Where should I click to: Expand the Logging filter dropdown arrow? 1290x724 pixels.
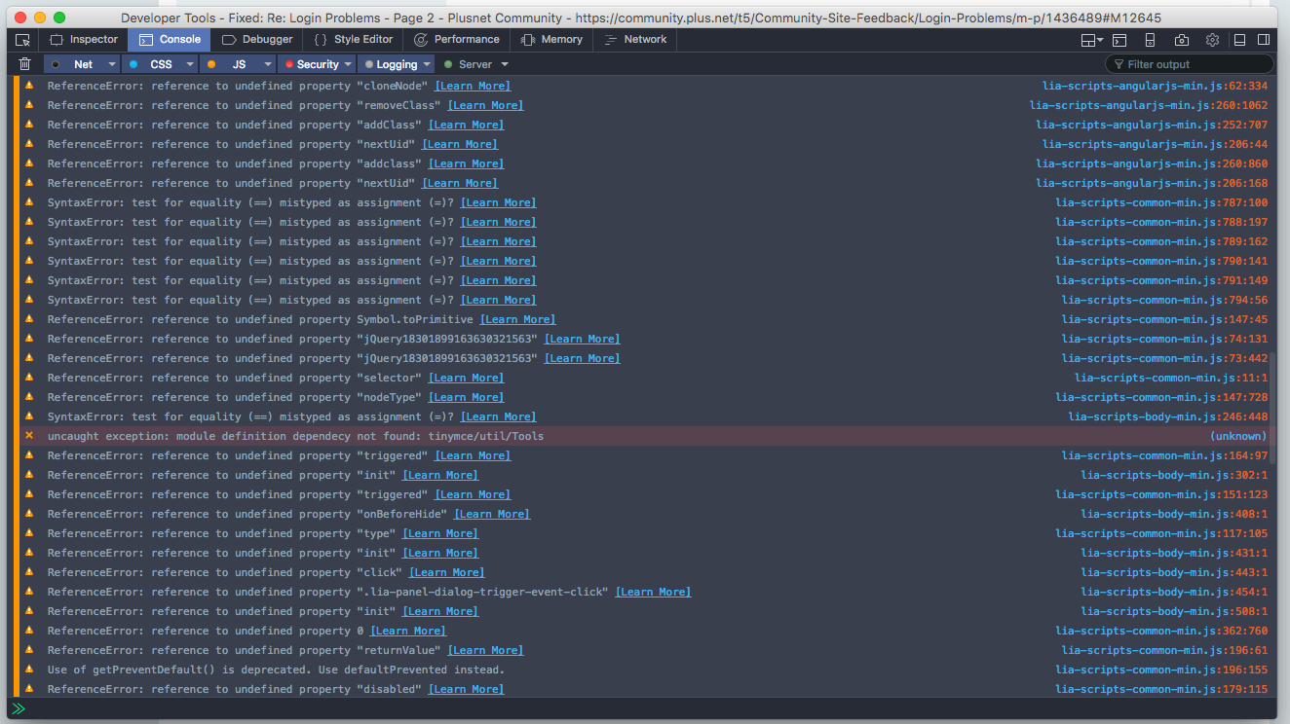[426, 64]
